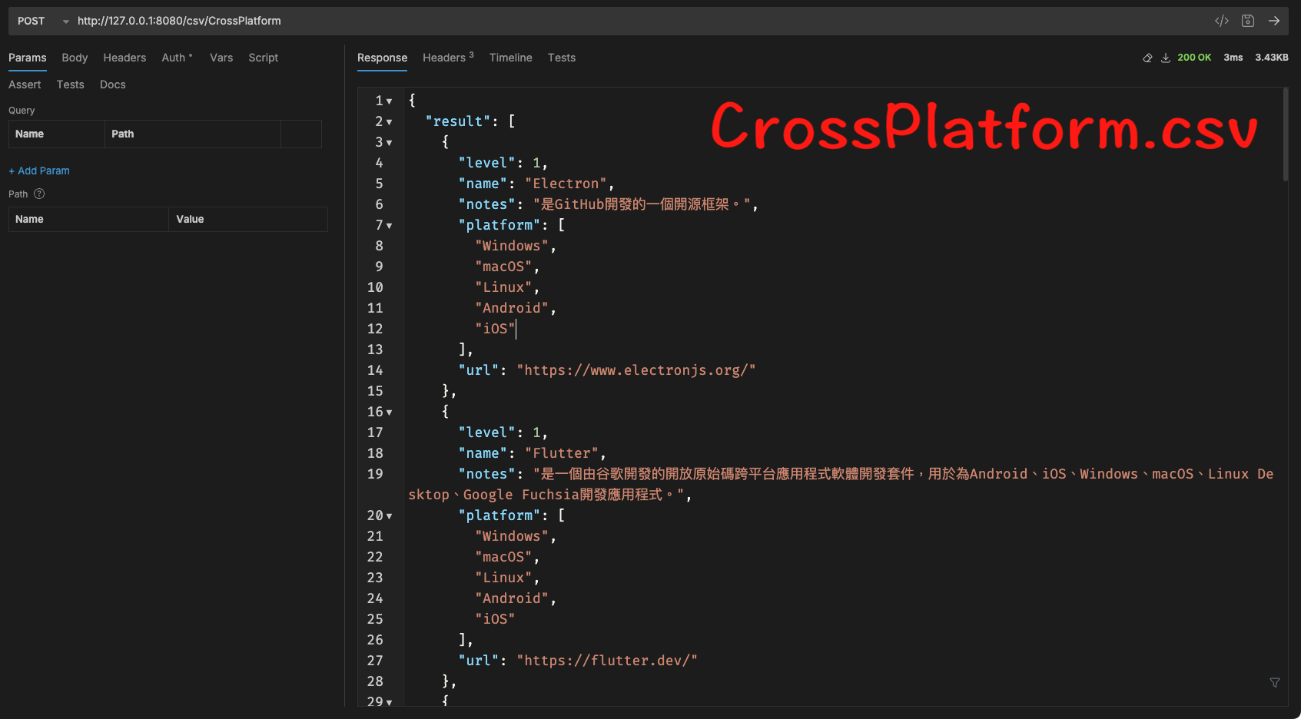The height and width of the screenshot is (719, 1301).
Task: Open the Vars tab
Action: tap(221, 58)
